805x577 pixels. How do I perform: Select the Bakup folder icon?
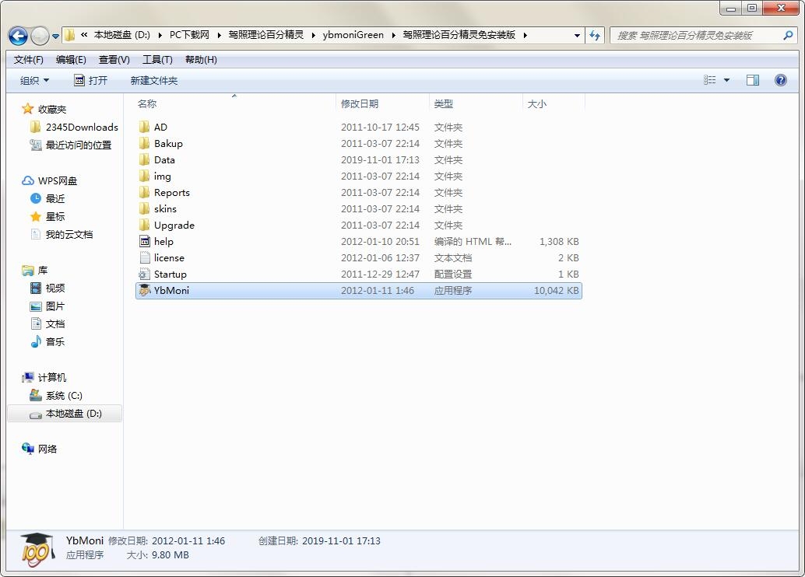click(145, 143)
